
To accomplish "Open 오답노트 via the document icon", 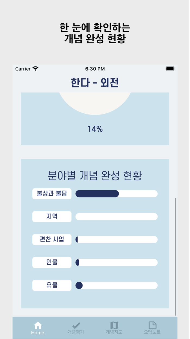I will point(152,325).
